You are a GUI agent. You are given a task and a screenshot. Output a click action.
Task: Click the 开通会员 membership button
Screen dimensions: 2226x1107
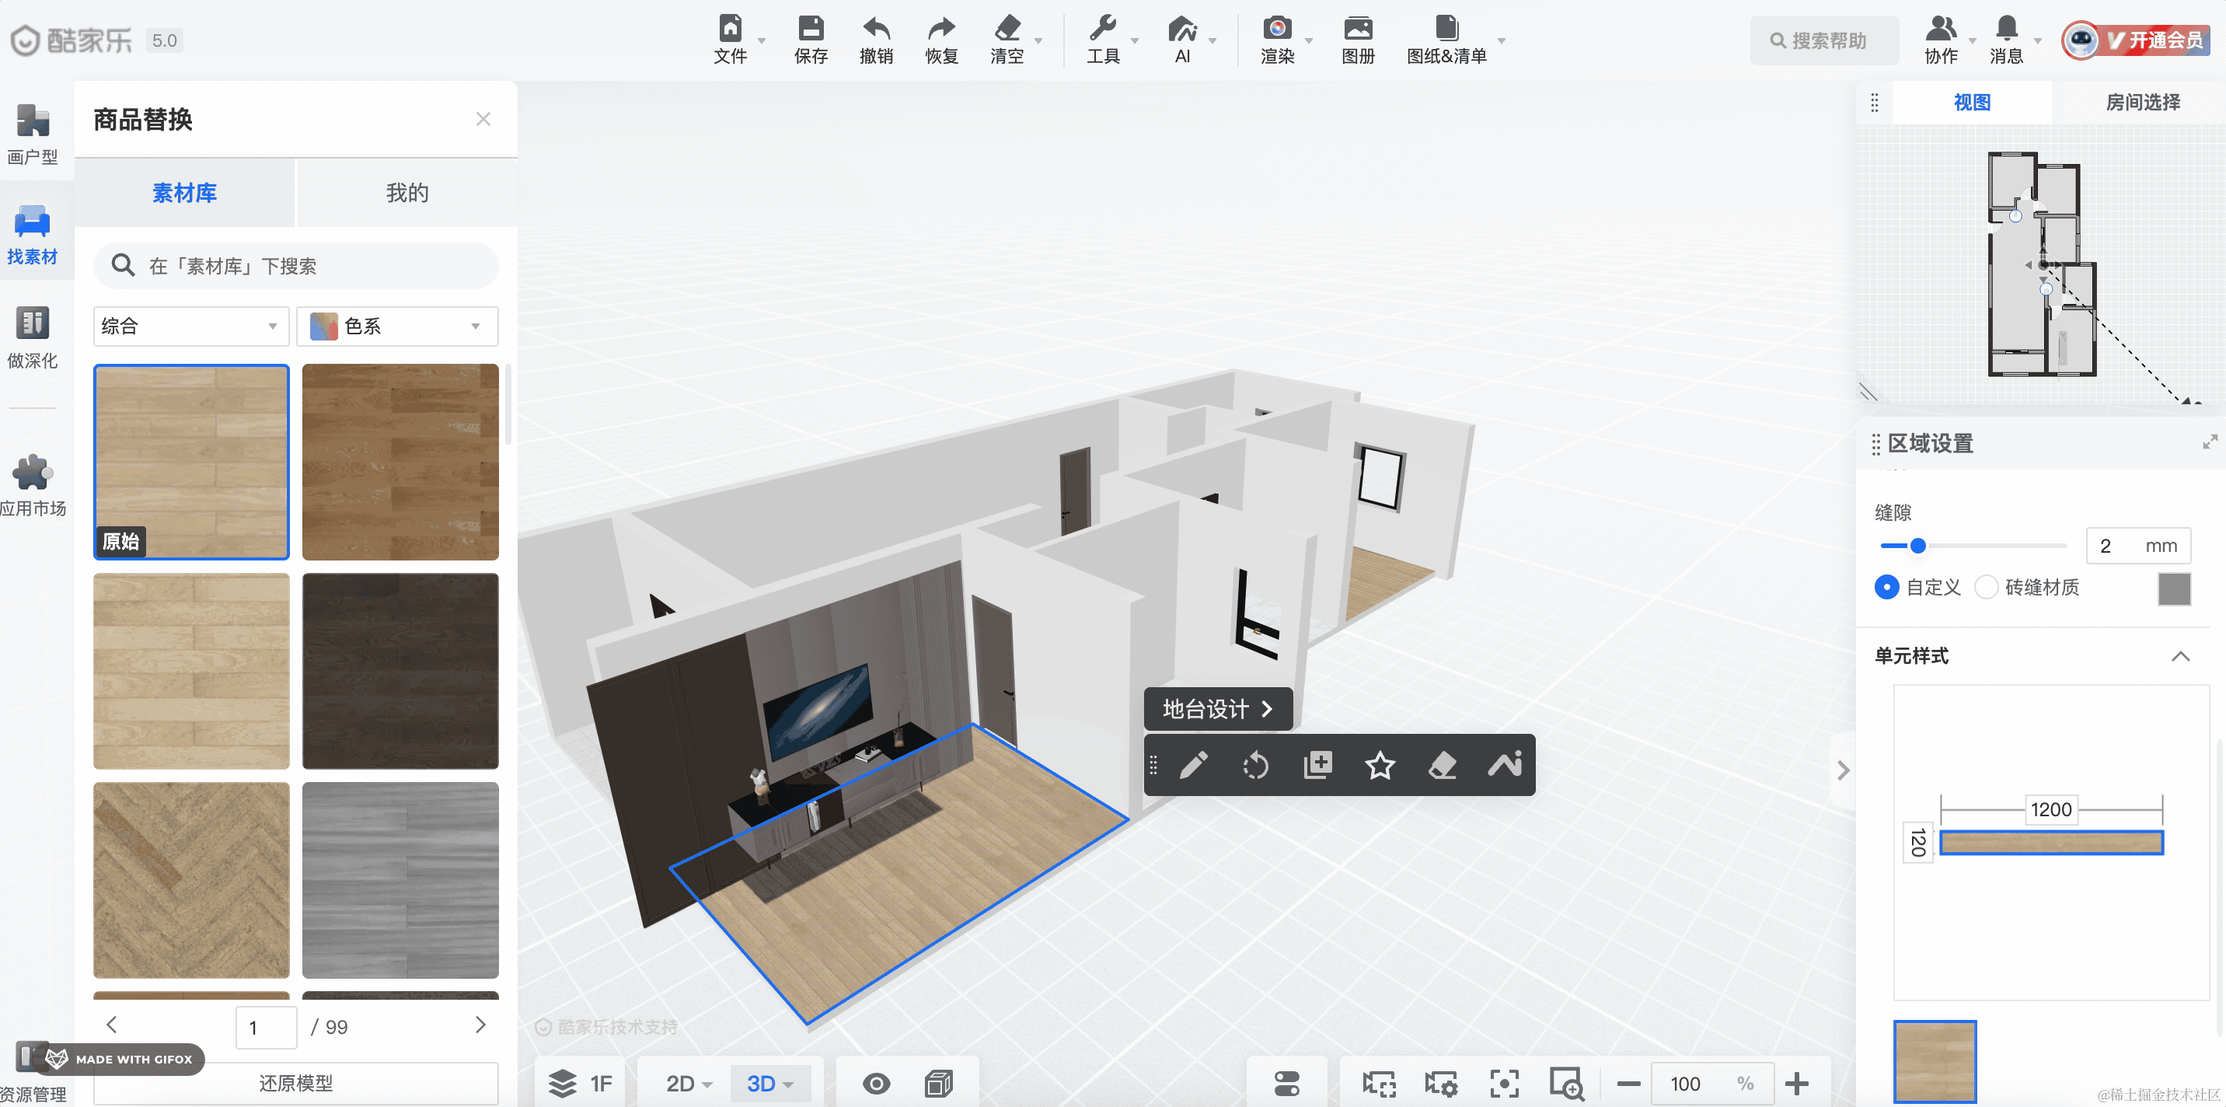pos(2155,40)
